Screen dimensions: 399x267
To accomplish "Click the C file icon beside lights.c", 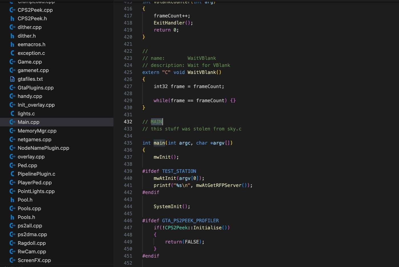I will tap(12, 114).
